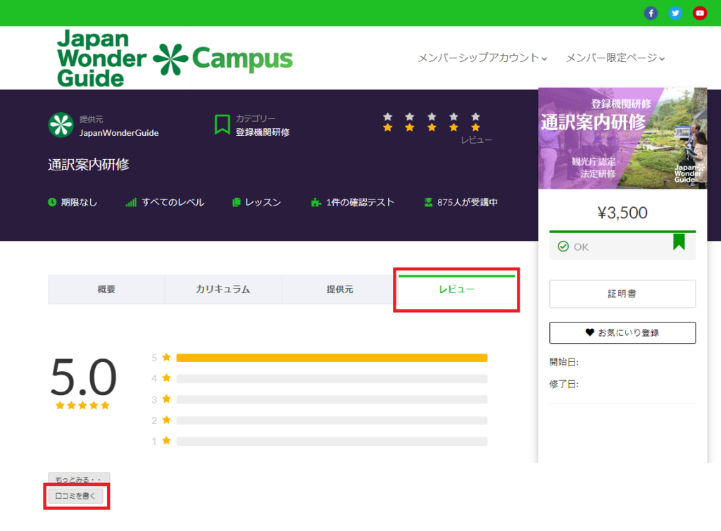Click the Japan Wonder Guide Campus logo
The image size is (721, 531).
175,58
